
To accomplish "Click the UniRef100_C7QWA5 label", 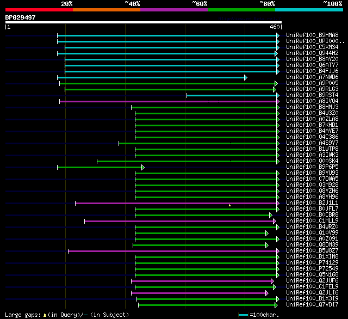I will click(312, 179).
